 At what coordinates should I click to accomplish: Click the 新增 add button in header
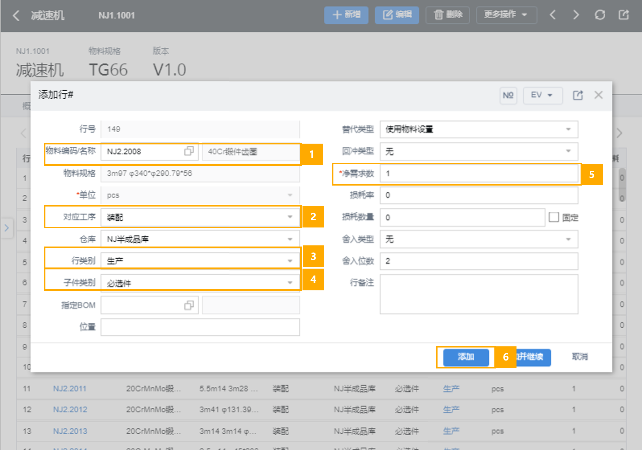pos(346,15)
